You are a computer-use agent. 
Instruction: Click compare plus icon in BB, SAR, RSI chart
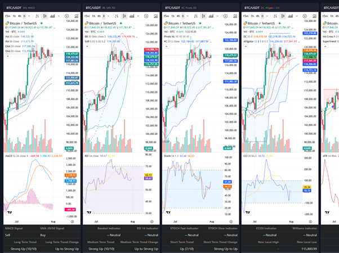146,16
